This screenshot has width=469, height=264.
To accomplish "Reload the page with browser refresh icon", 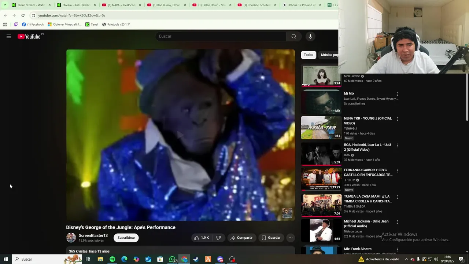I will point(23,15).
